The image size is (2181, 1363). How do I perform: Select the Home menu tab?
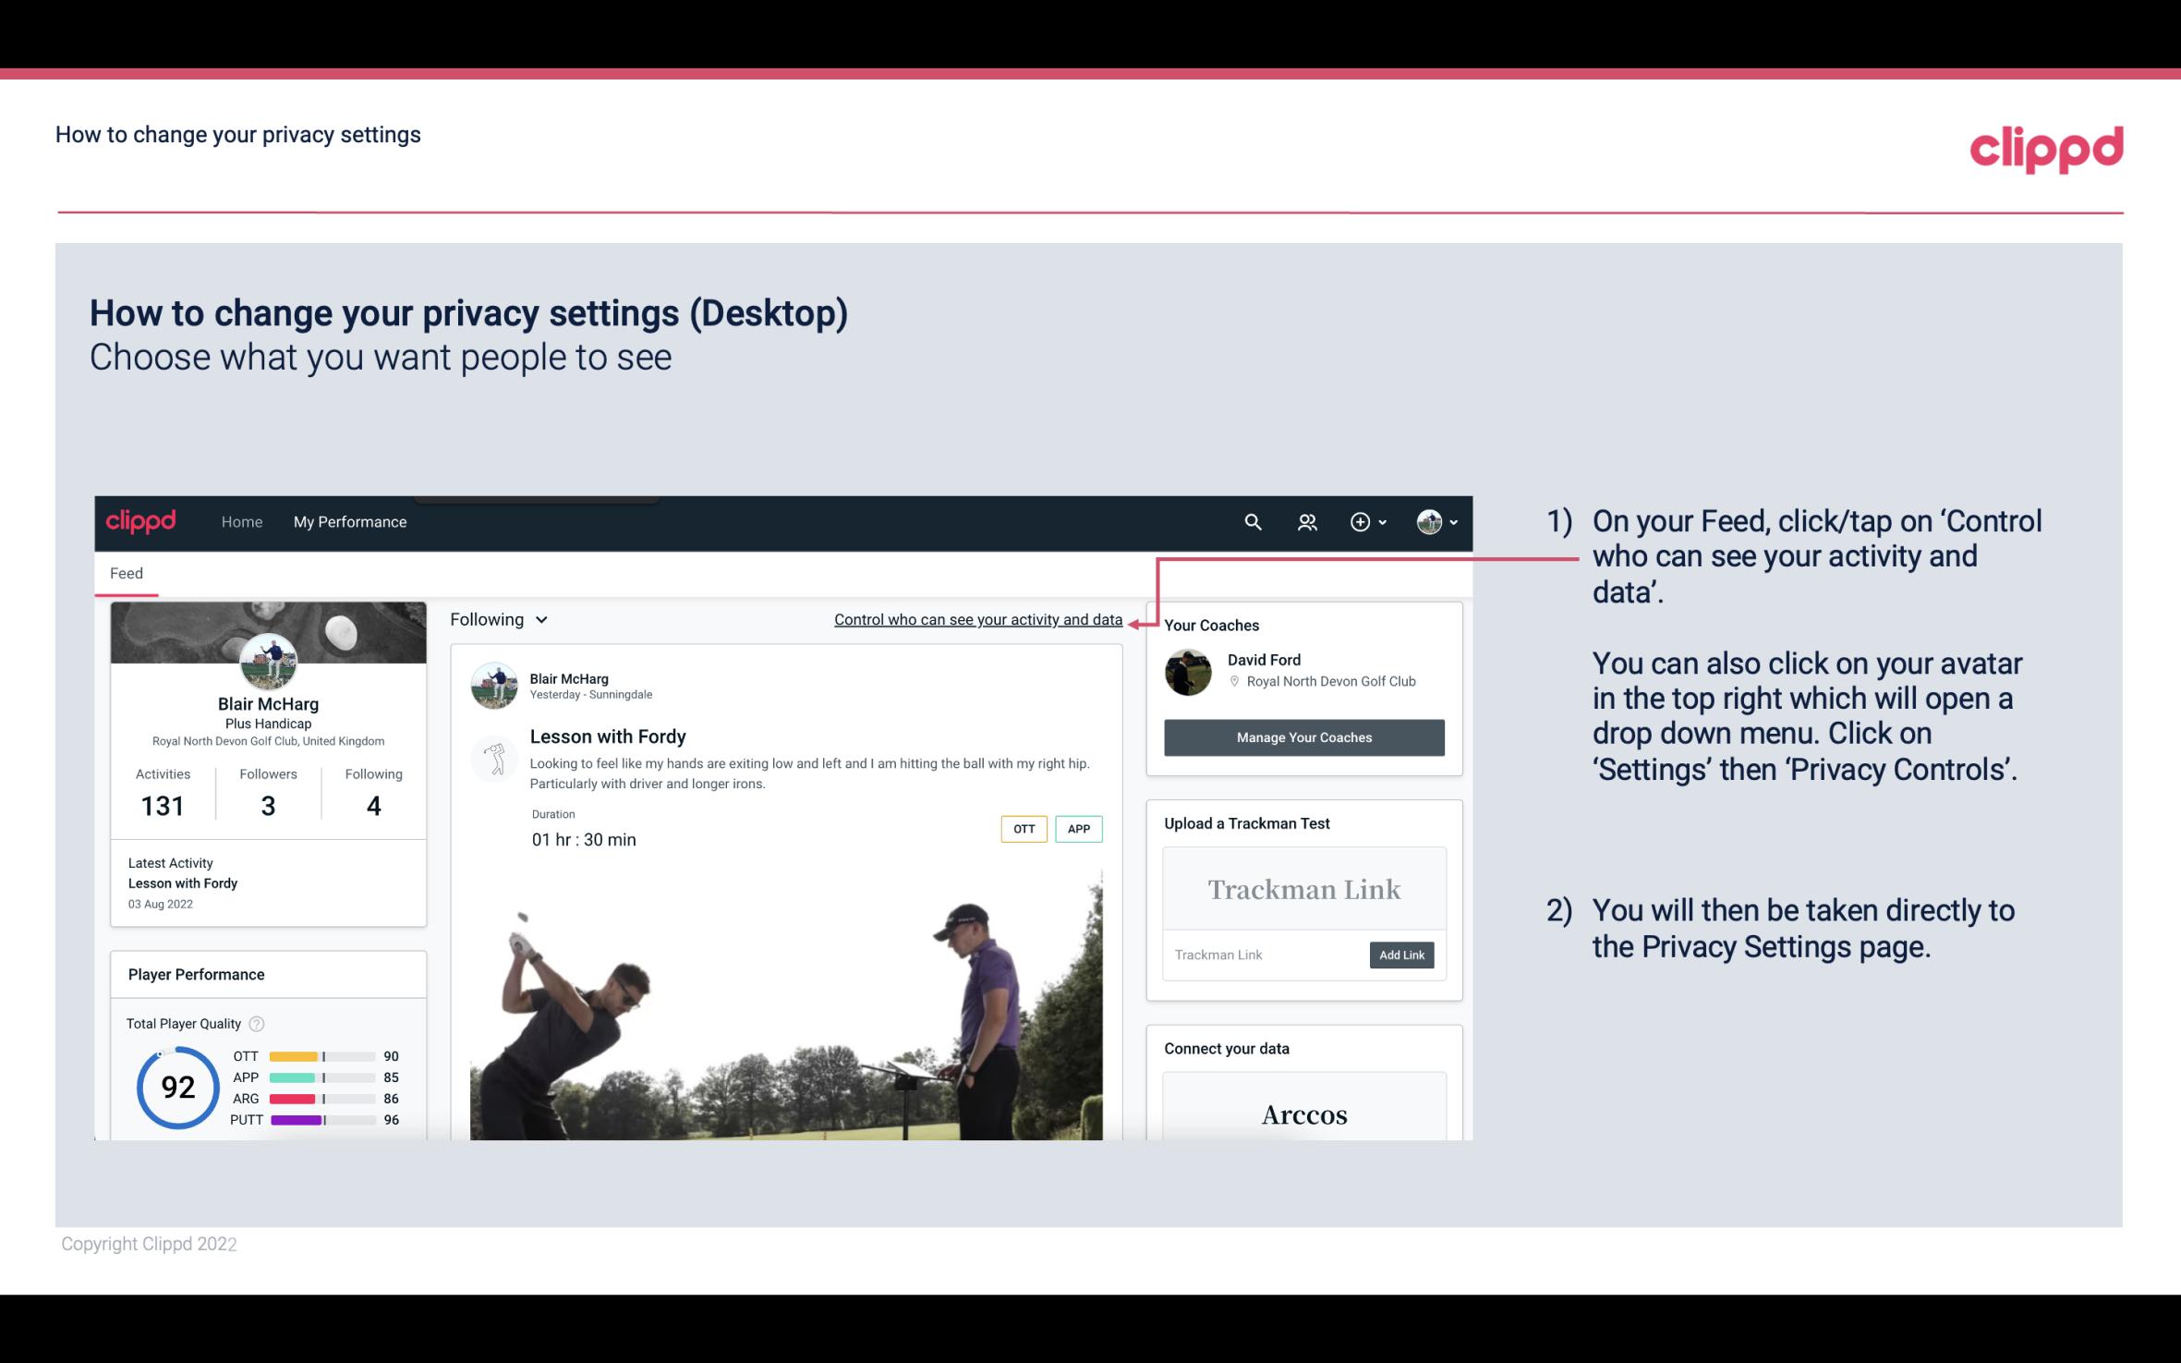tap(238, 521)
